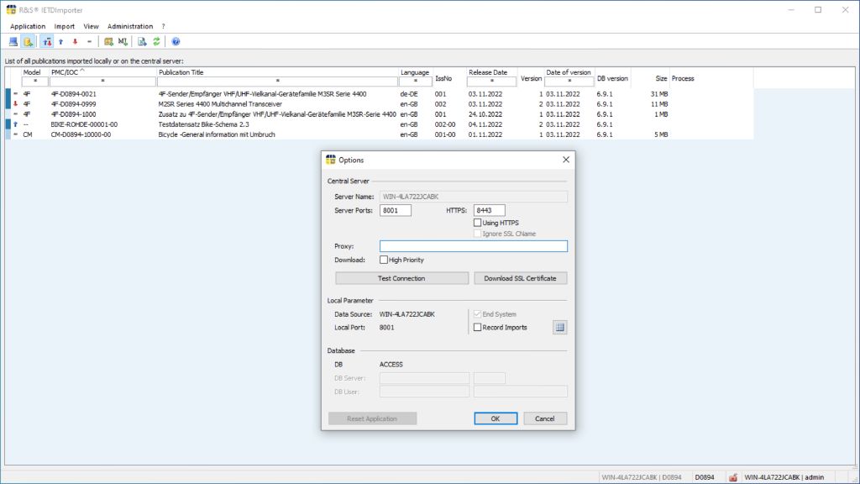Click the Download SSL Certificate button

coord(520,278)
